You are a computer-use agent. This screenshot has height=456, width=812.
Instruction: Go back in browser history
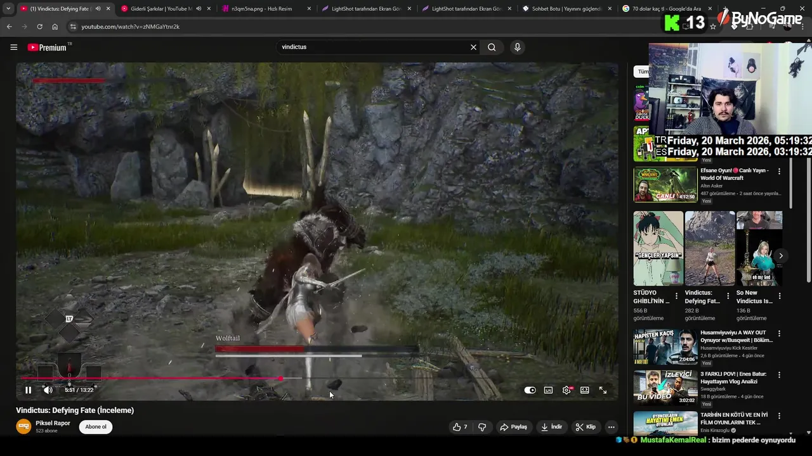(x=9, y=27)
